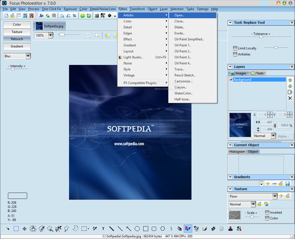The image size is (295, 239).
Task: Select the Text tool
Action: pyautogui.click(x=103, y=229)
